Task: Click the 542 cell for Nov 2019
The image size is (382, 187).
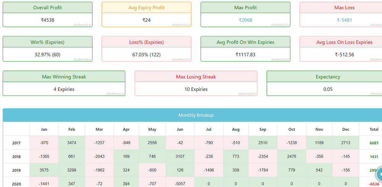Action: 319,170
